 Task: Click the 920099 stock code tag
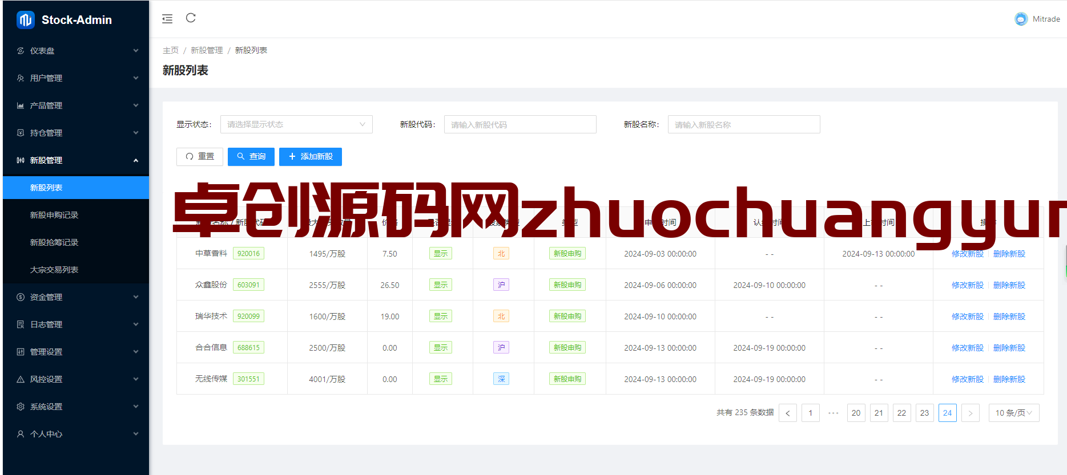pos(248,316)
